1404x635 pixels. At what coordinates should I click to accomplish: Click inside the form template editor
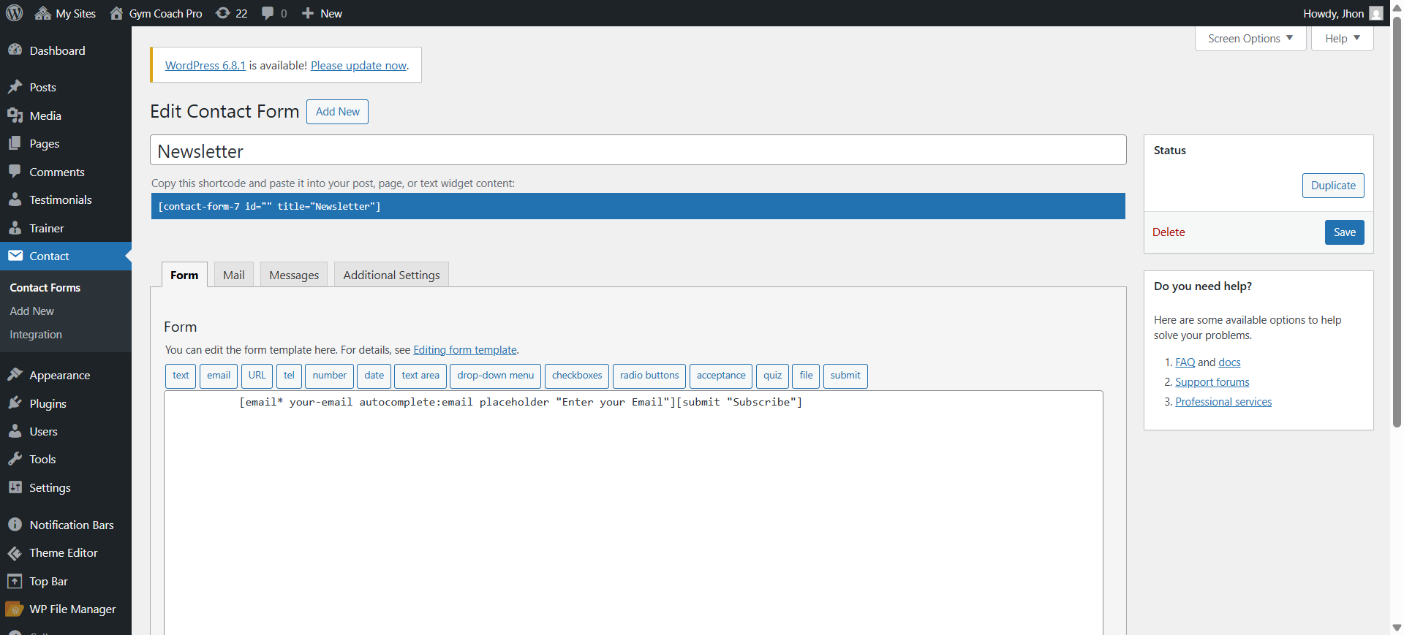(x=633, y=512)
